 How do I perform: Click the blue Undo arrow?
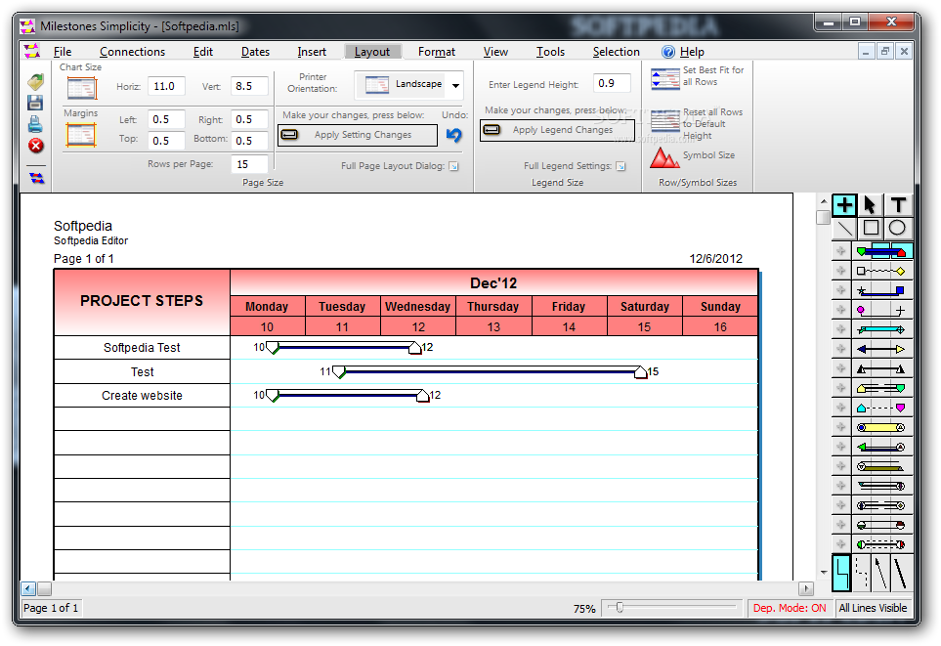click(x=454, y=135)
